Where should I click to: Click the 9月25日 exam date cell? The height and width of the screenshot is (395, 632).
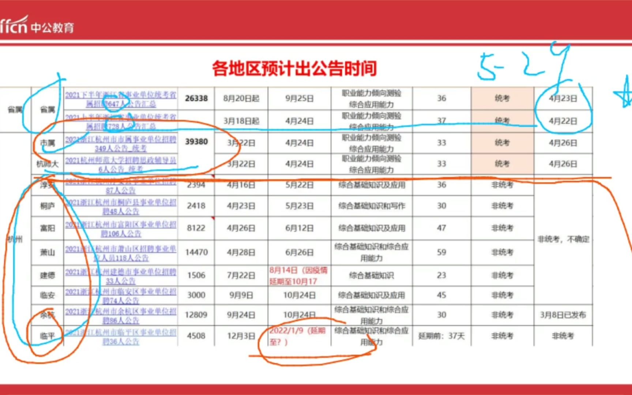(300, 98)
